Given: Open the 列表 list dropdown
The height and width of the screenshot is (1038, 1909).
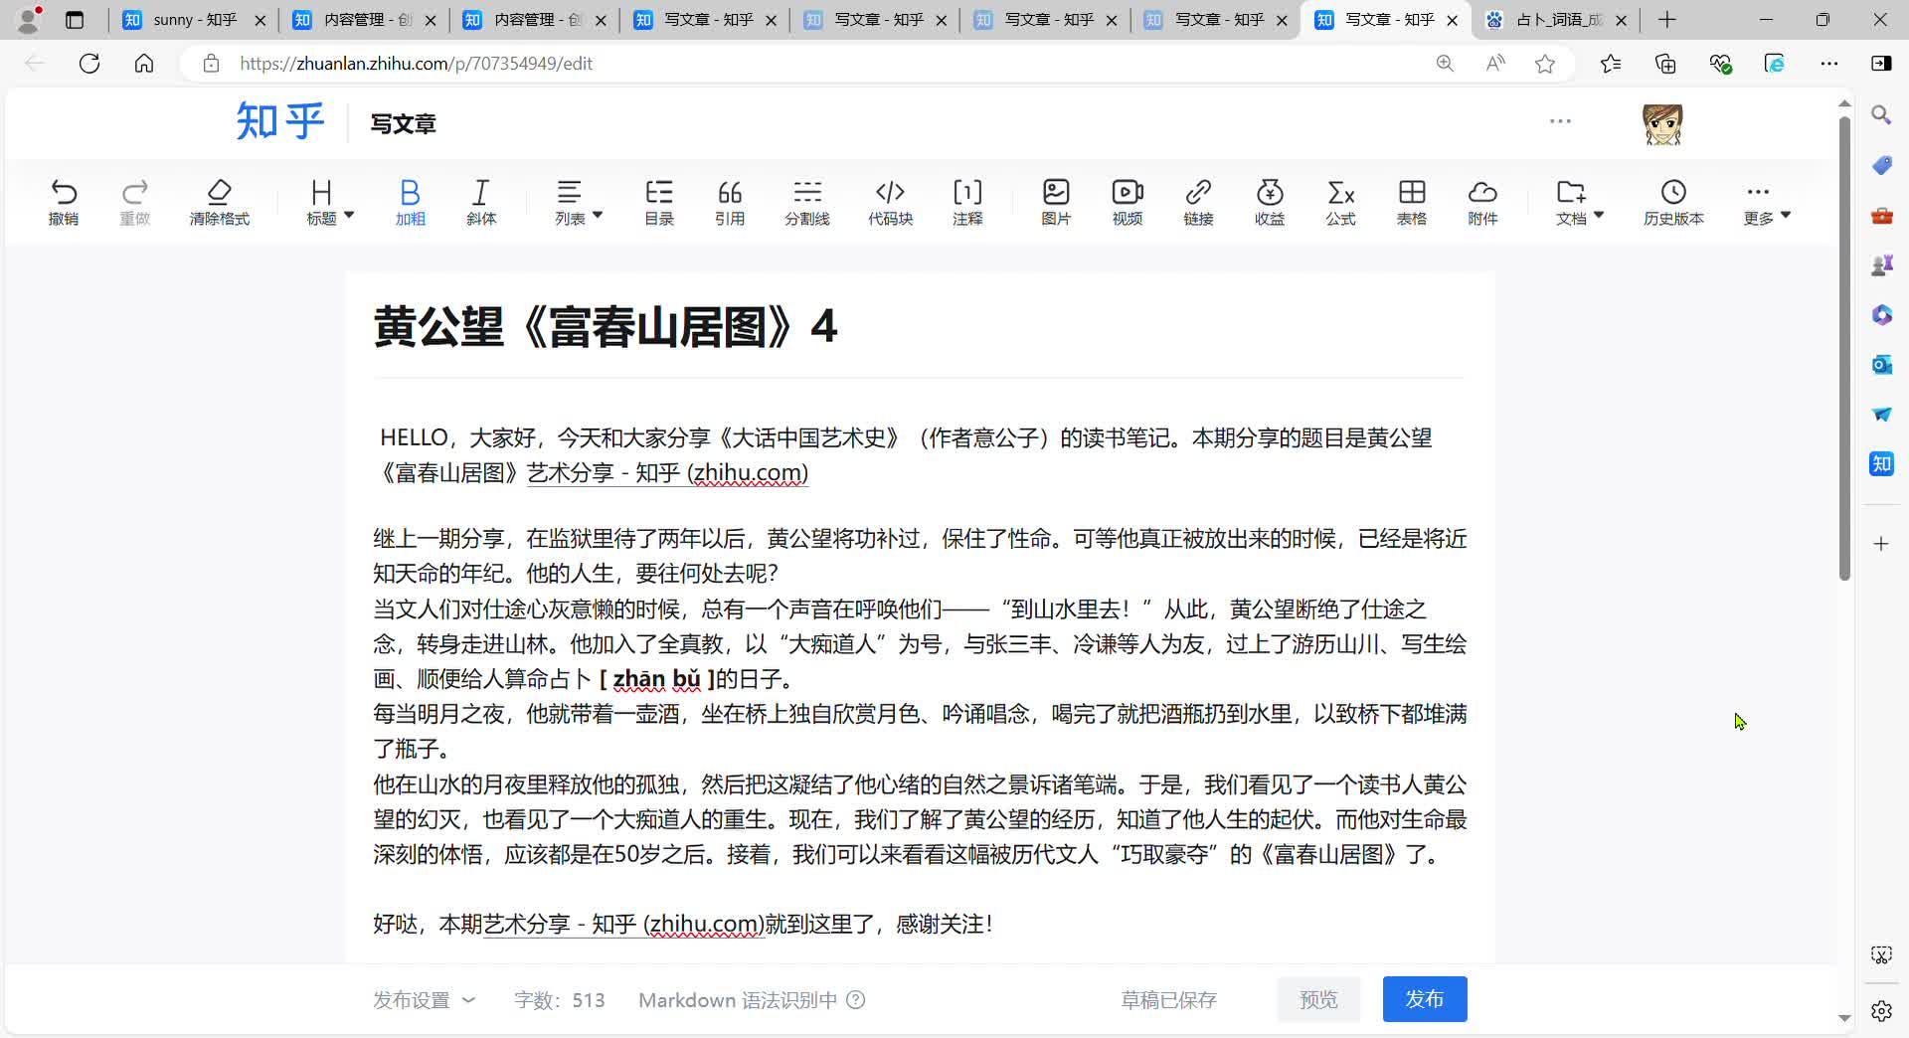Looking at the screenshot, I should click(x=579, y=202).
